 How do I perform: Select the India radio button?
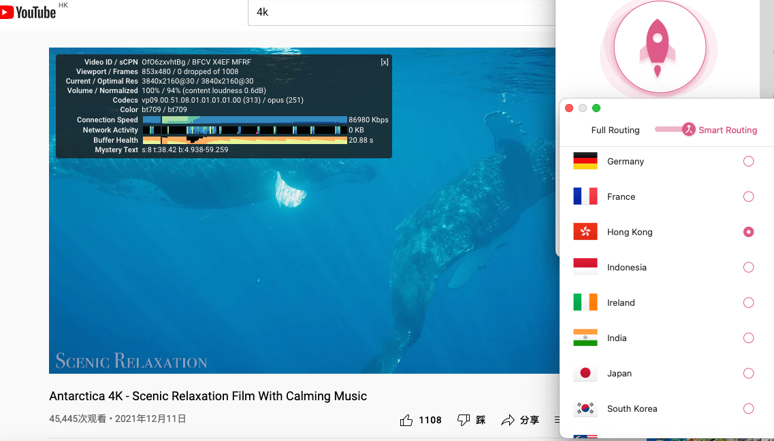tap(748, 338)
